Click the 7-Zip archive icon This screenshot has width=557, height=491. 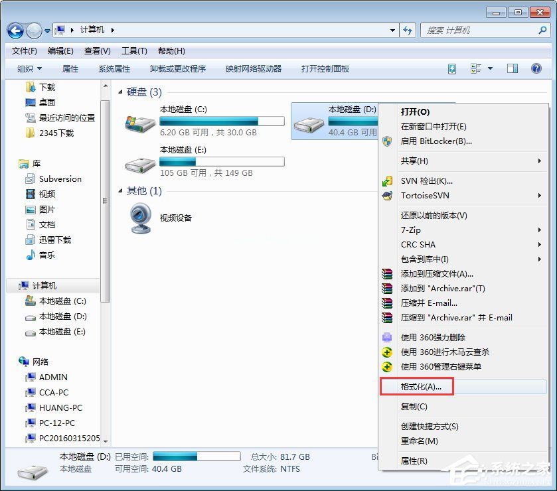coord(388,230)
